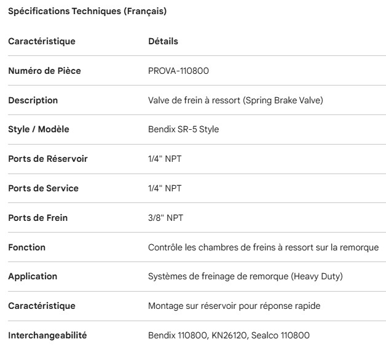Click the Détails column header
The height and width of the screenshot is (347, 386).
(163, 41)
